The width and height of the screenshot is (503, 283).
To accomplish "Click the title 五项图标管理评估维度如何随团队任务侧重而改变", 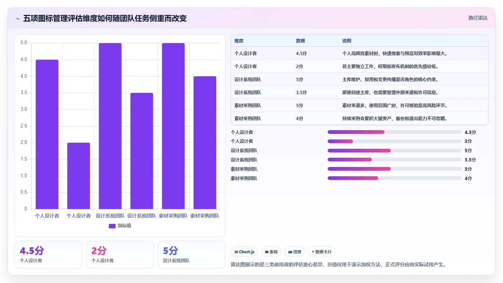I will [105, 18].
